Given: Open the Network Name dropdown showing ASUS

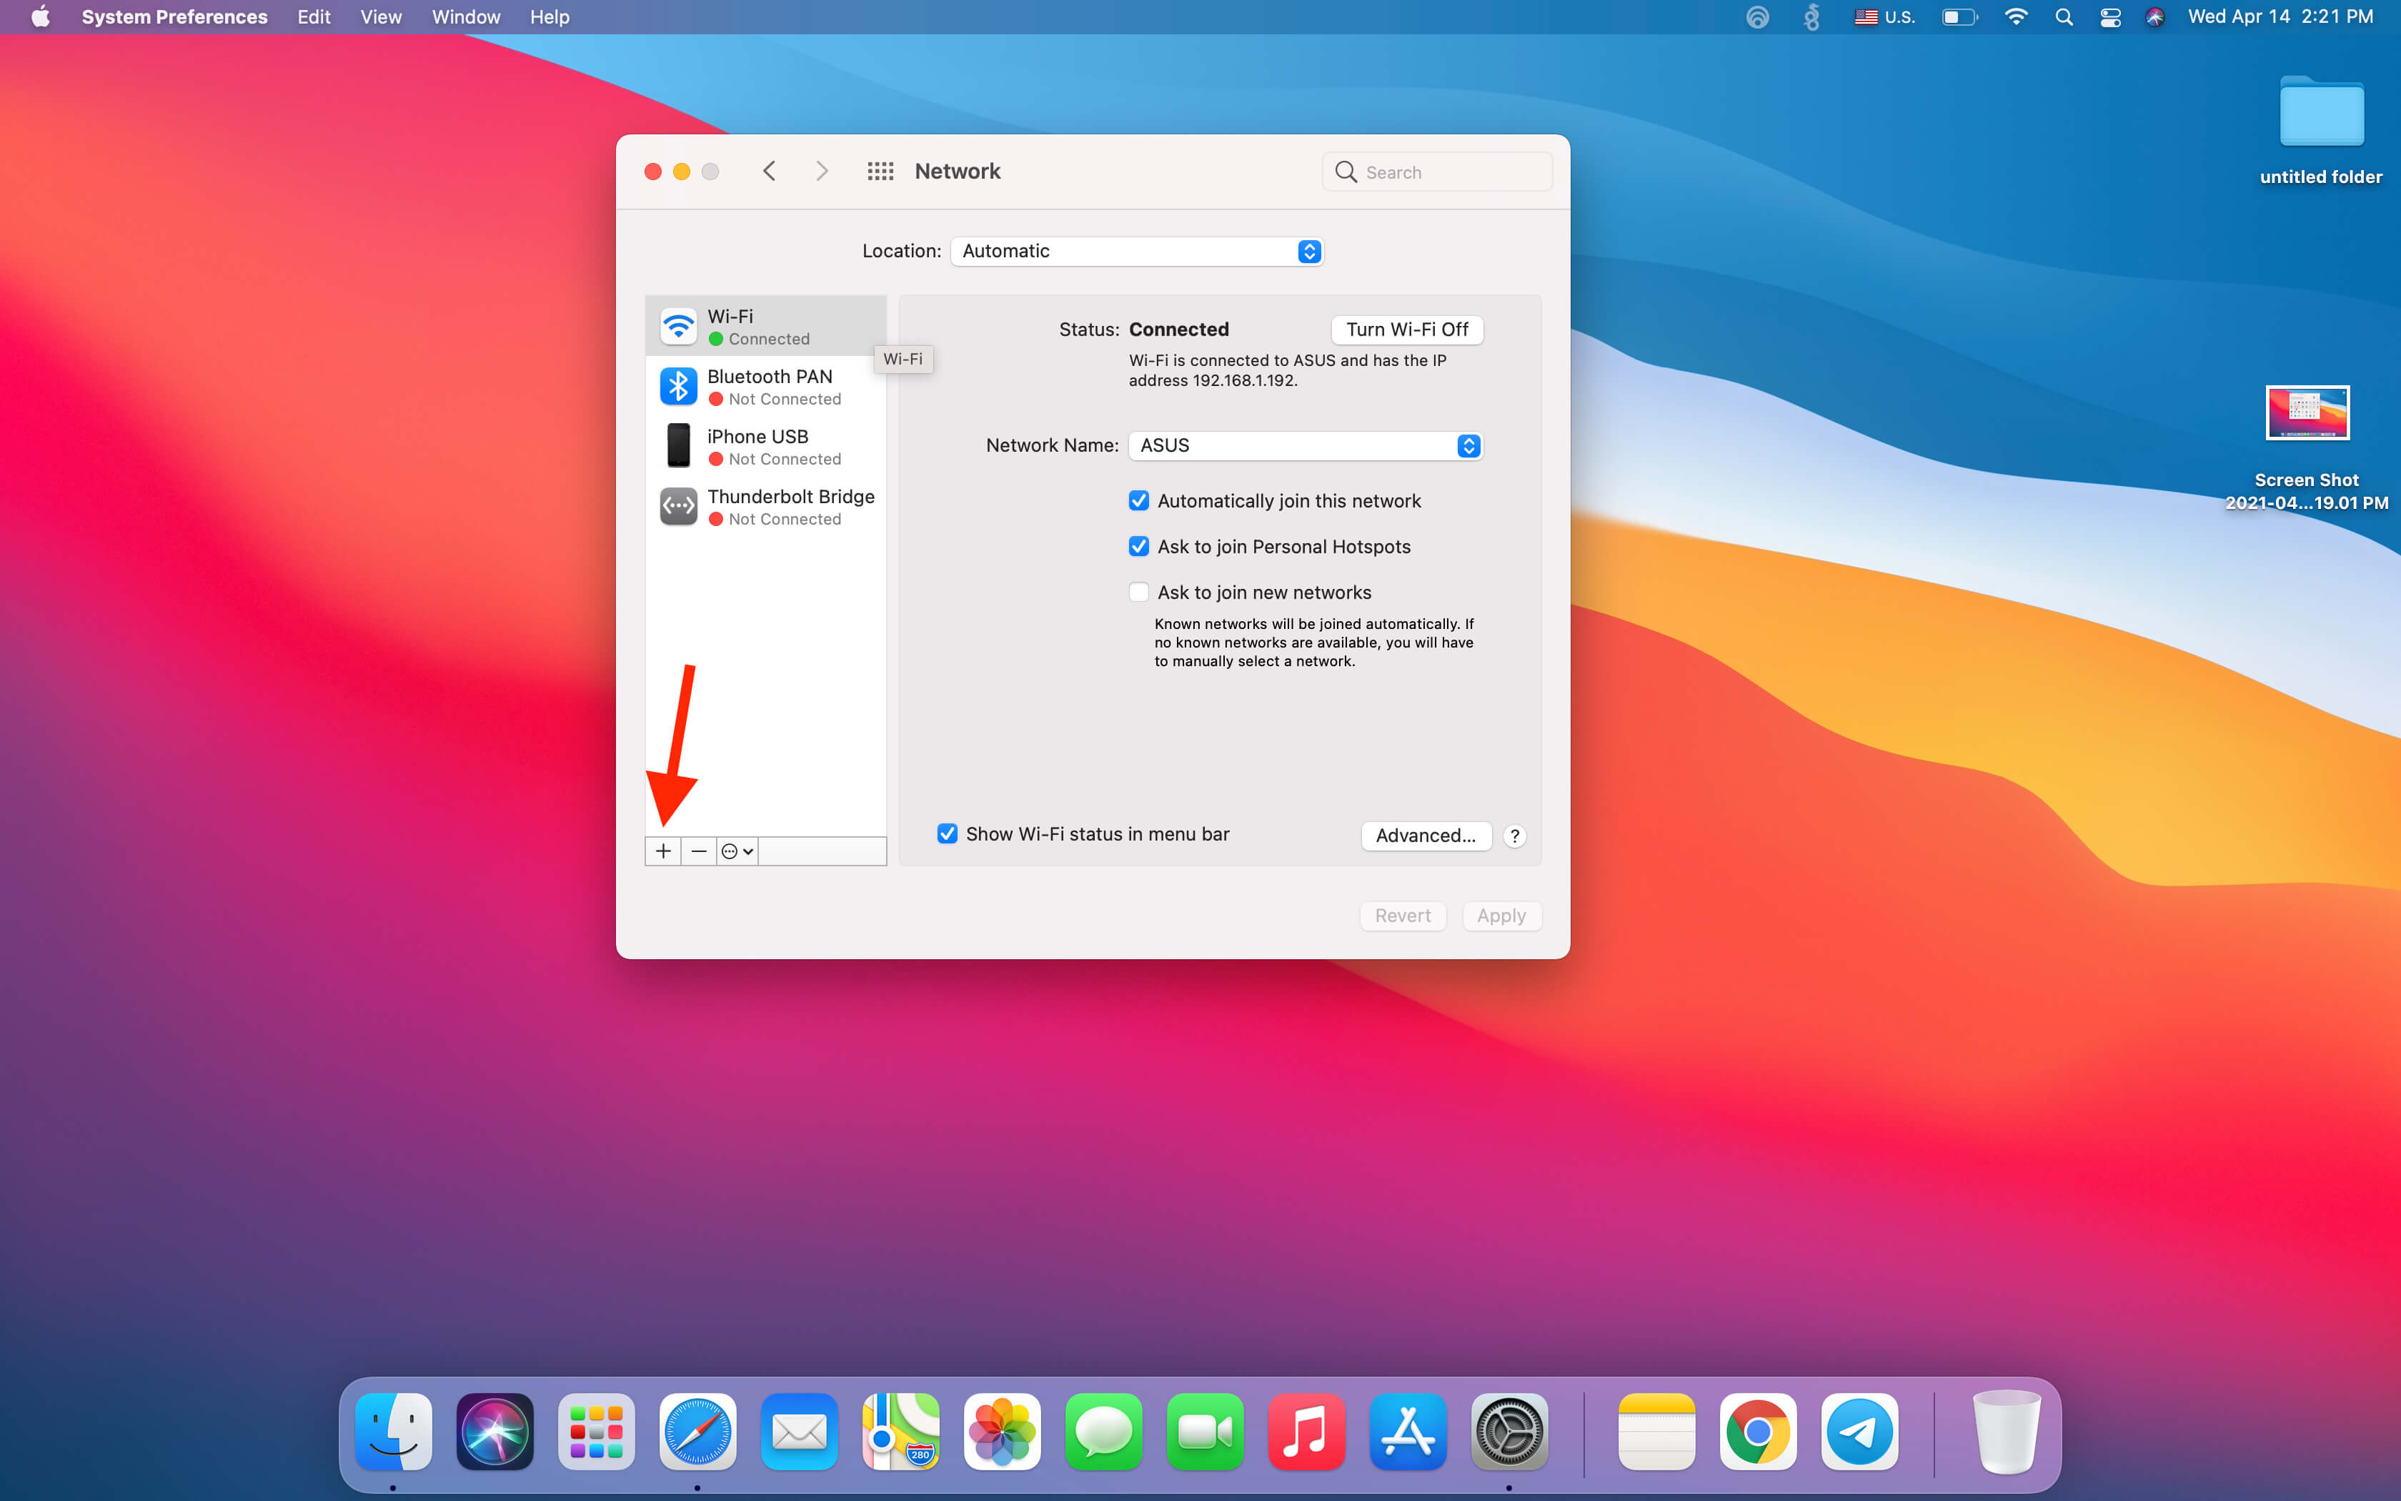Looking at the screenshot, I should click(x=1305, y=446).
